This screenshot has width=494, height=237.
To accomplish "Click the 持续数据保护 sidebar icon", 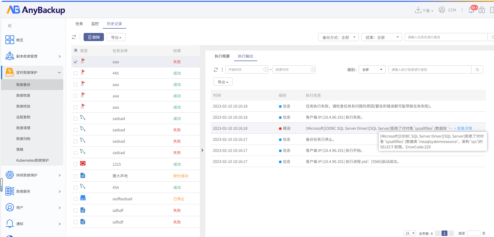I will tap(10, 175).
